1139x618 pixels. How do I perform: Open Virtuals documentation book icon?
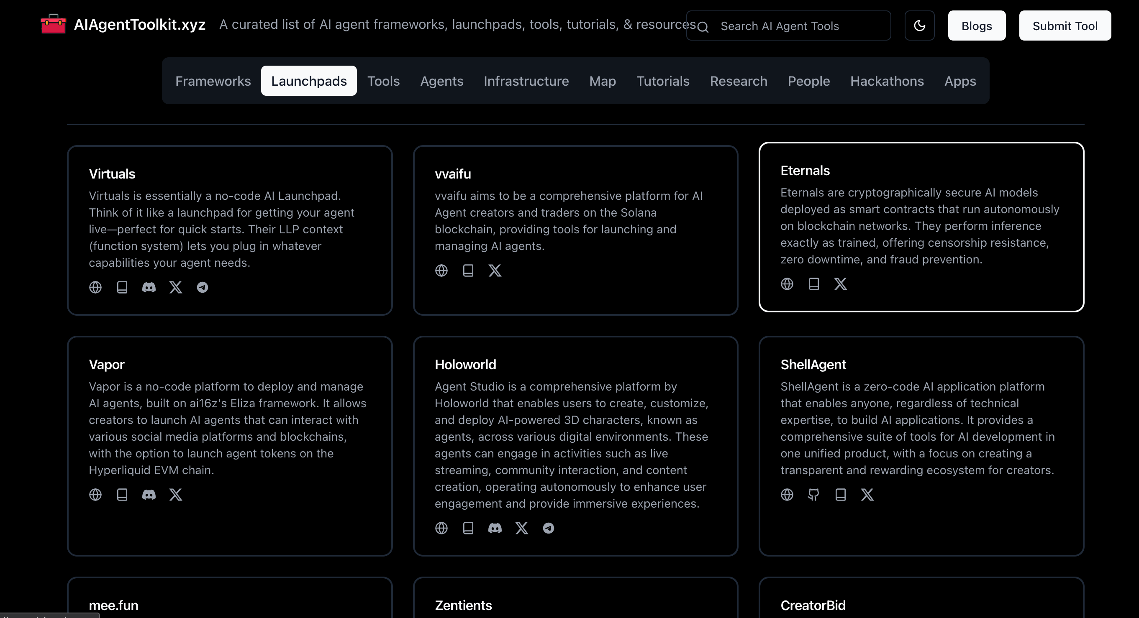click(122, 287)
